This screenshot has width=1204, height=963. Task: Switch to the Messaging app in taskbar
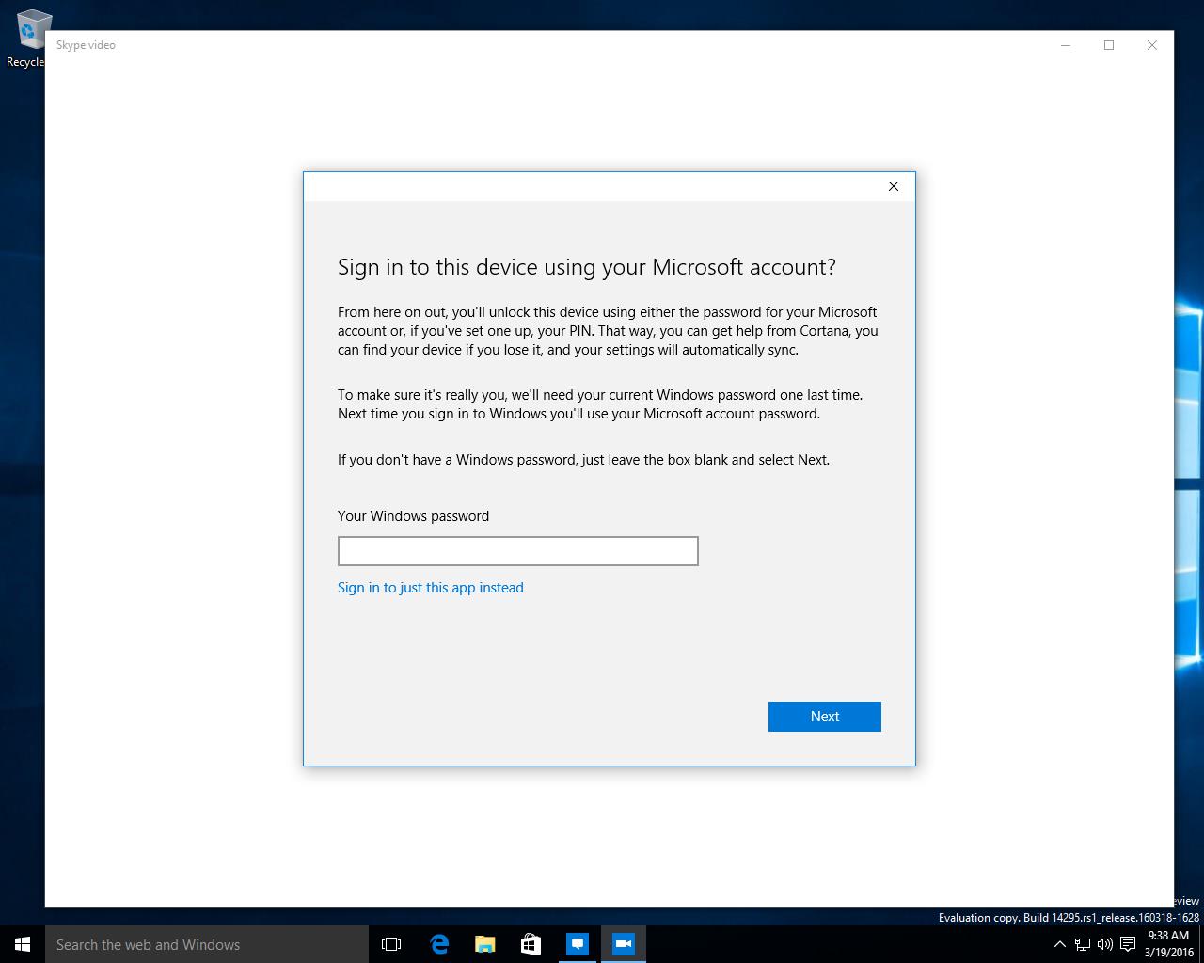point(578,944)
